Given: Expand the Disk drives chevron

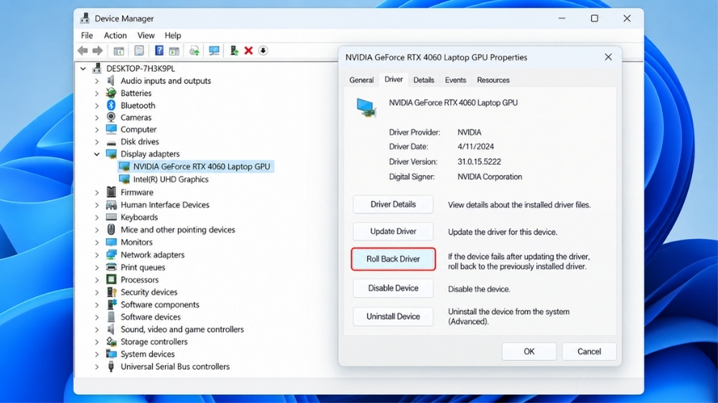Looking at the screenshot, I should tap(97, 142).
